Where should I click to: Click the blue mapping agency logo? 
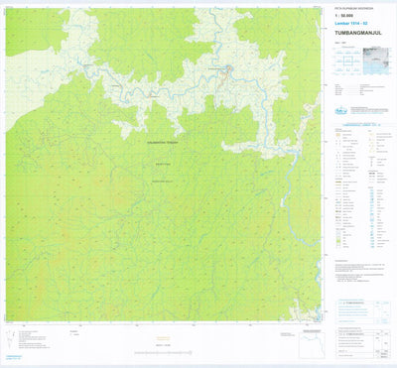(341, 110)
